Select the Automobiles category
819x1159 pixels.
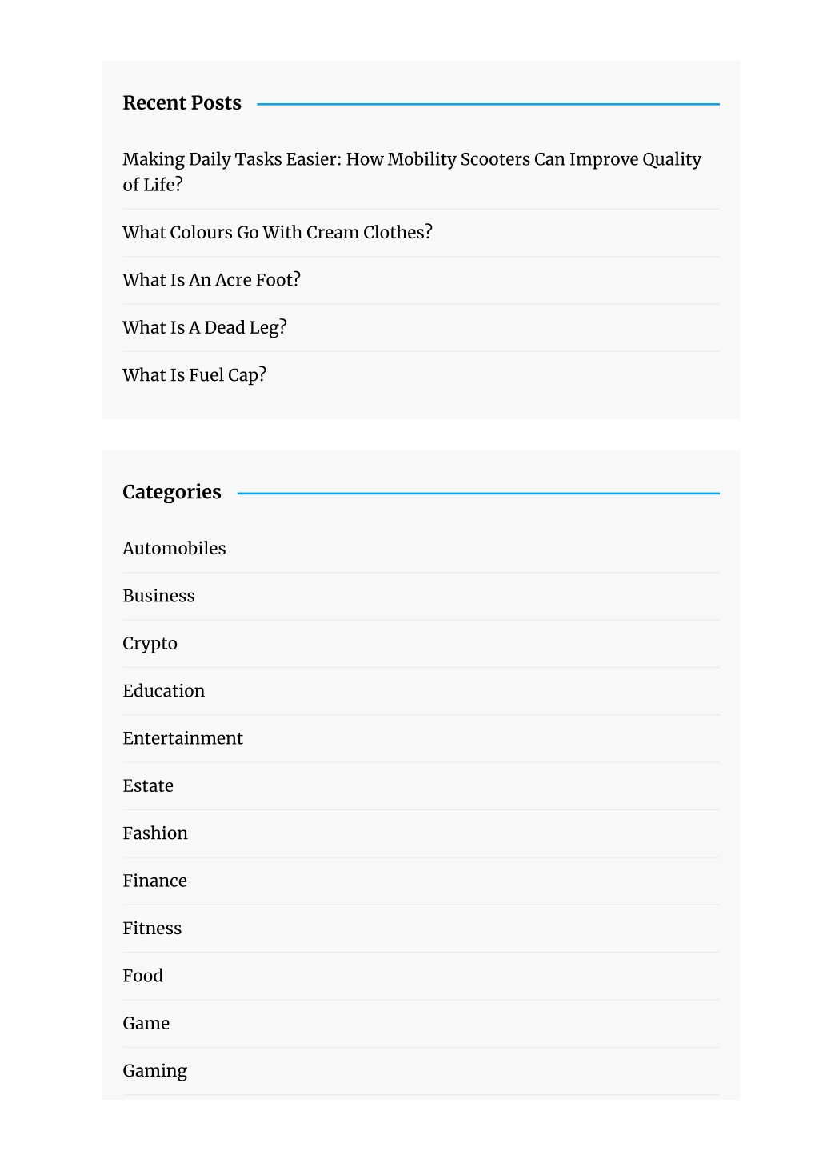174,548
